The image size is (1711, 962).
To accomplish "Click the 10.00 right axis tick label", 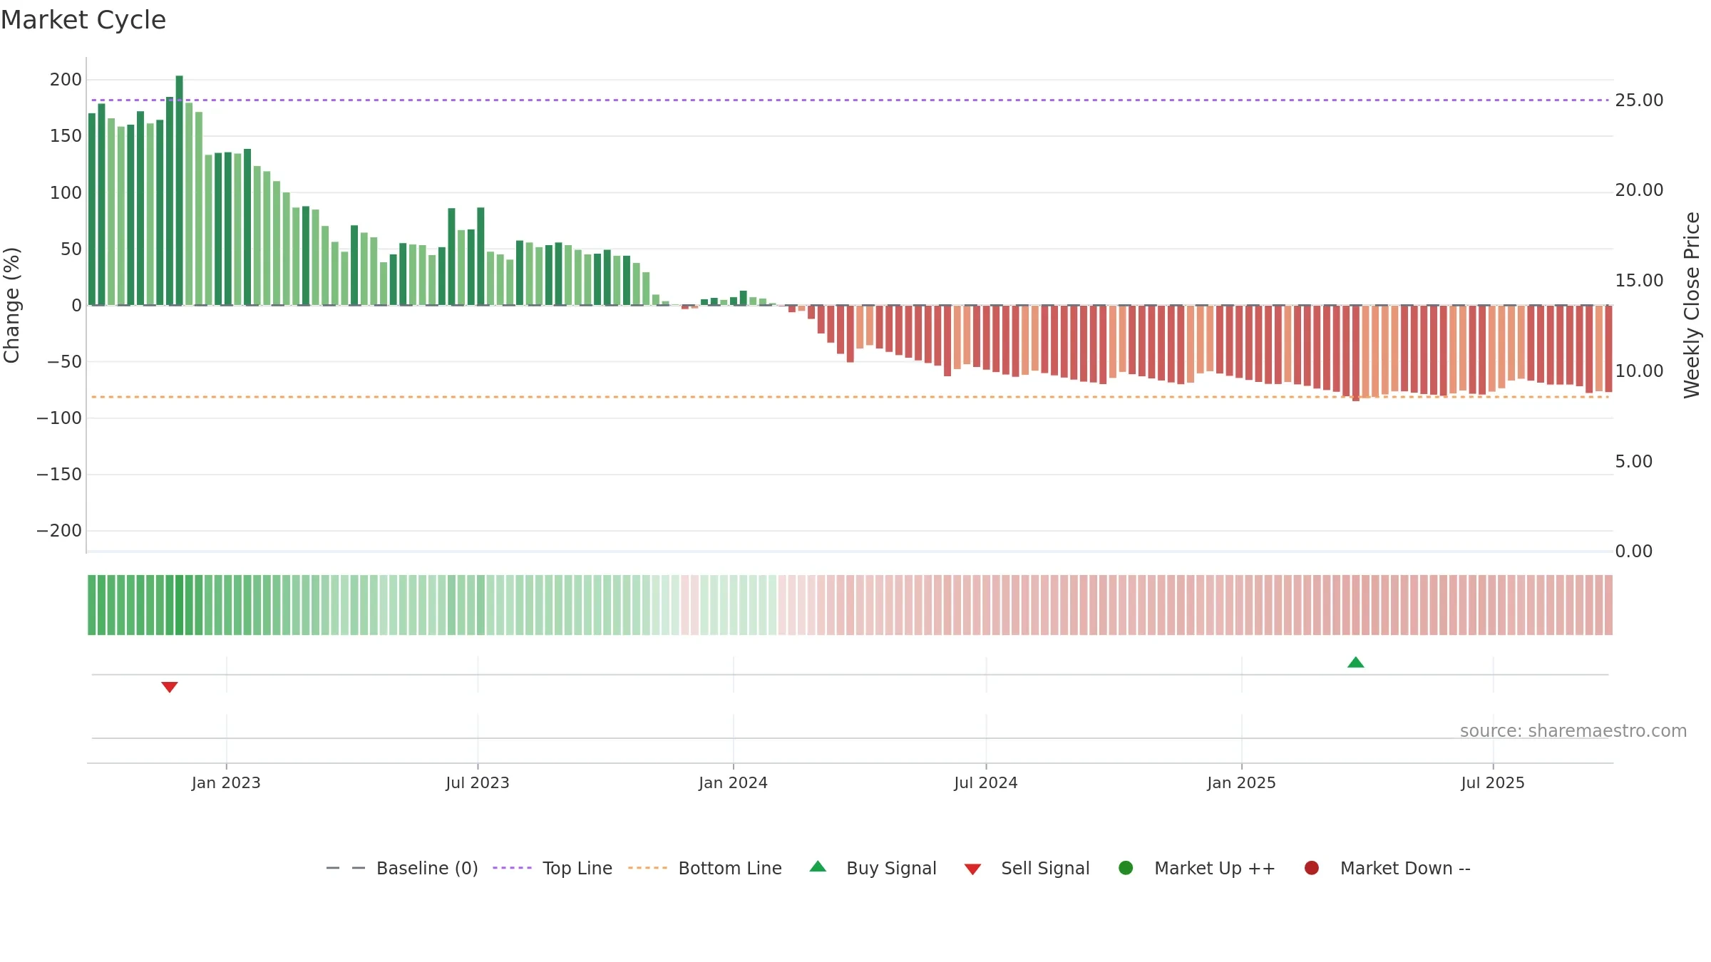I will [x=1639, y=371].
